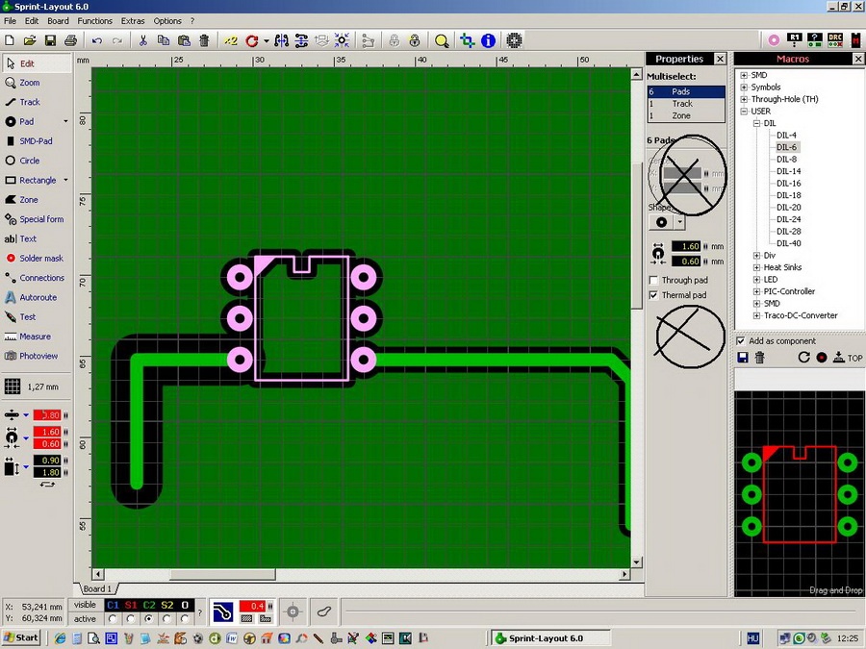Uncheck the Thermal pad checkbox
The width and height of the screenshot is (866, 649).
(653, 295)
